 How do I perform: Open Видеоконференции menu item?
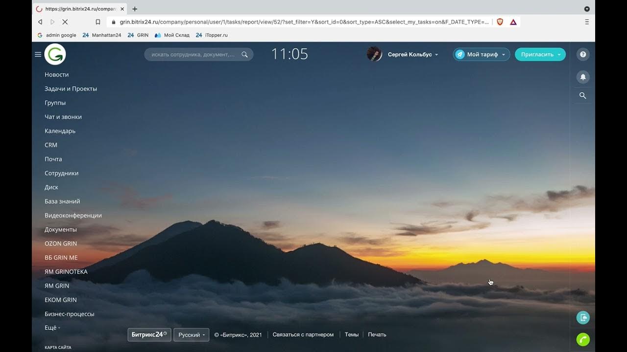tap(73, 216)
